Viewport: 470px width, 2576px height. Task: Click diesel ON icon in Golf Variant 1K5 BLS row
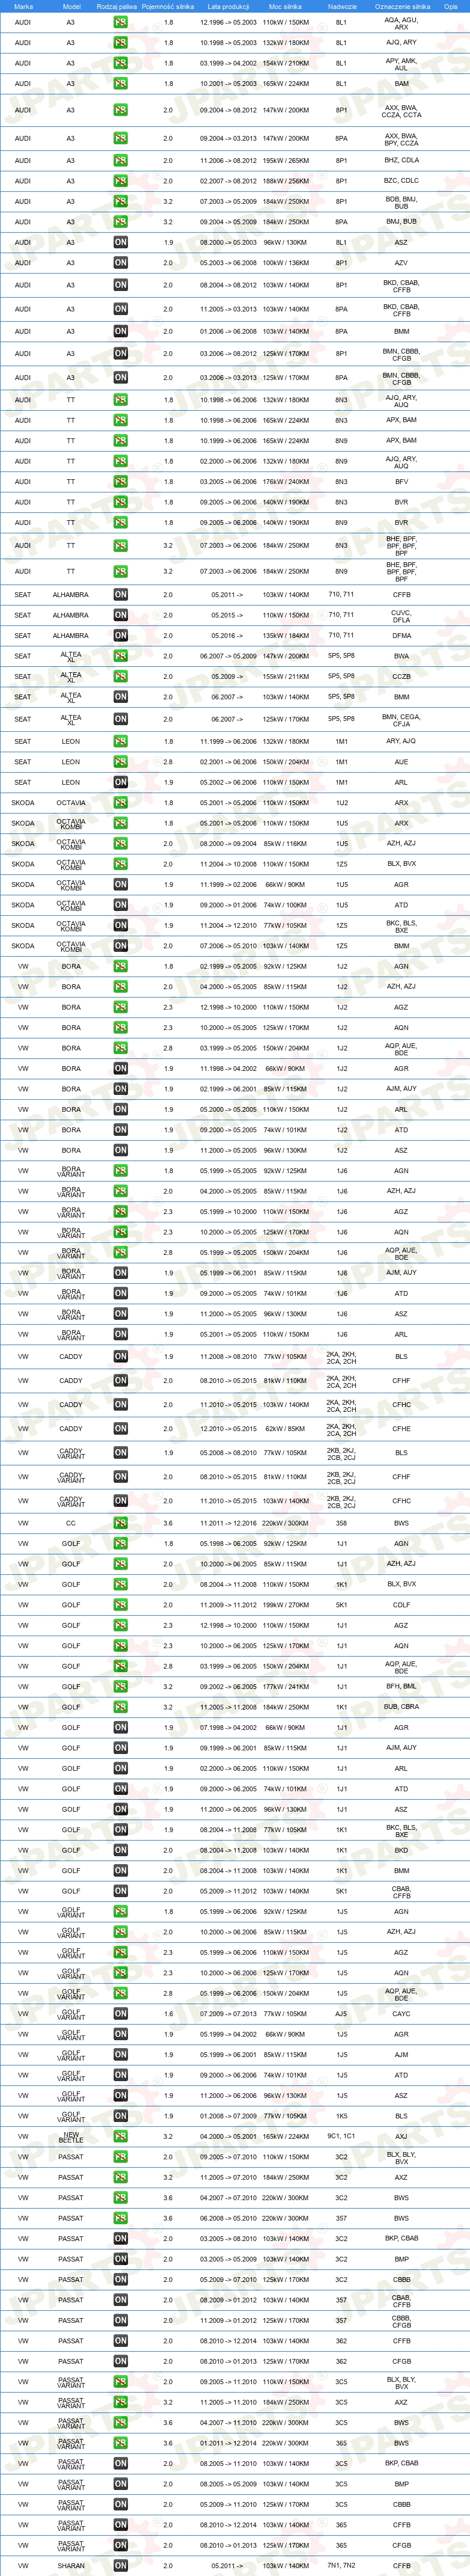coord(120,2117)
